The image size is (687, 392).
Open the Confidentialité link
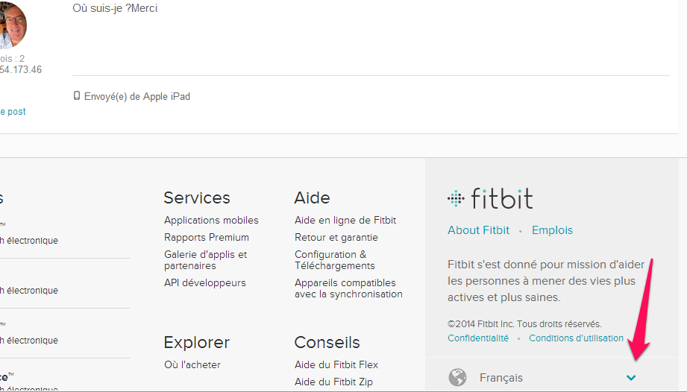point(478,338)
